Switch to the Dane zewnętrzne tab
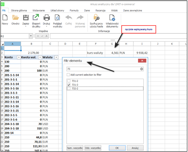188x152 pixels. [133, 11]
